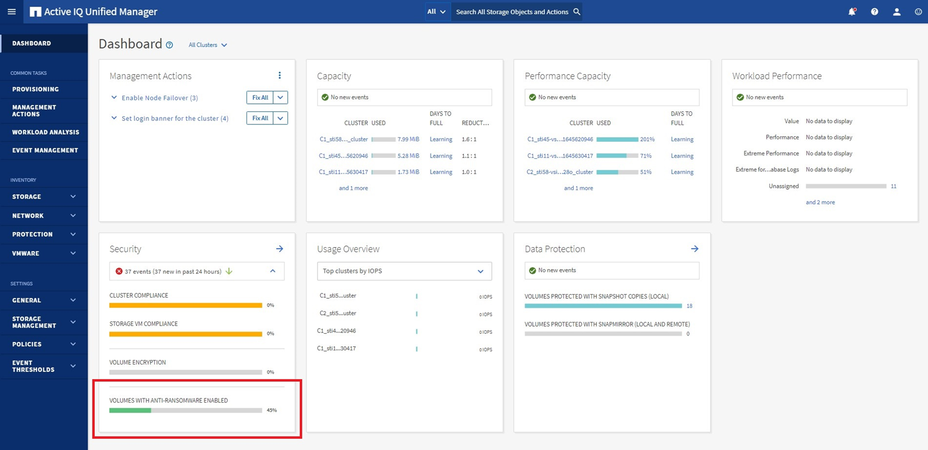This screenshot has height=450, width=928.
Task: Expand the Storage menu in sidebar
Action: [44, 197]
